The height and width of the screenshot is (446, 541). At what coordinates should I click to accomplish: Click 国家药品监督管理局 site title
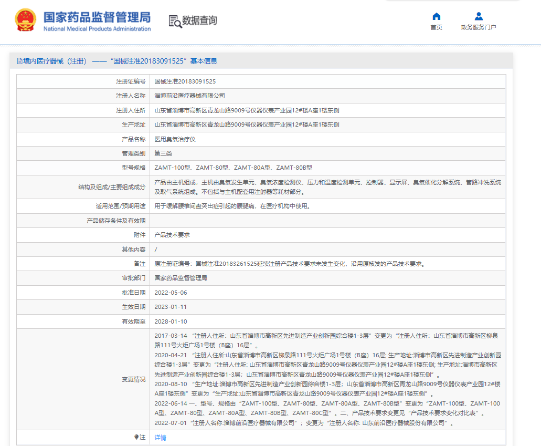pyautogui.click(x=97, y=17)
